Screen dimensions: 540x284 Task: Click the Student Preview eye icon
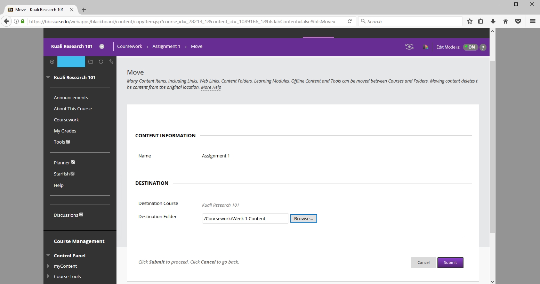coord(409,47)
